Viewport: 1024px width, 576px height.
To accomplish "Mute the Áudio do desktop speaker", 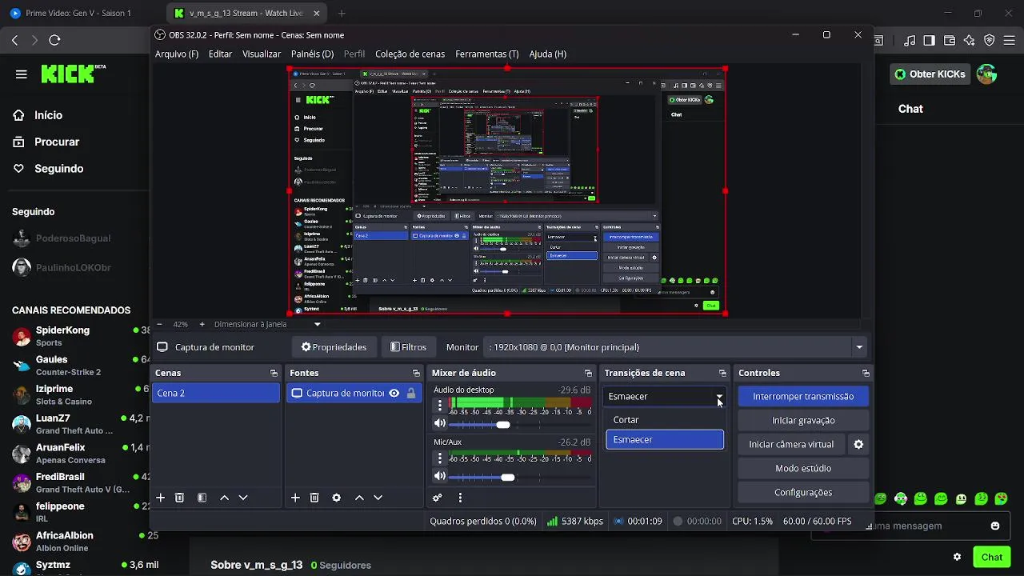I will point(440,424).
